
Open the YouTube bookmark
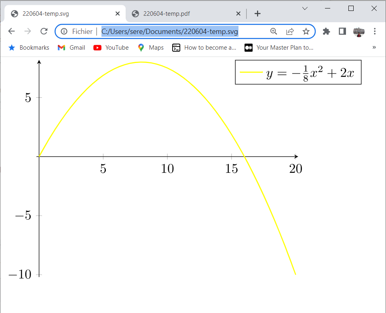pyautogui.click(x=111, y=48)
